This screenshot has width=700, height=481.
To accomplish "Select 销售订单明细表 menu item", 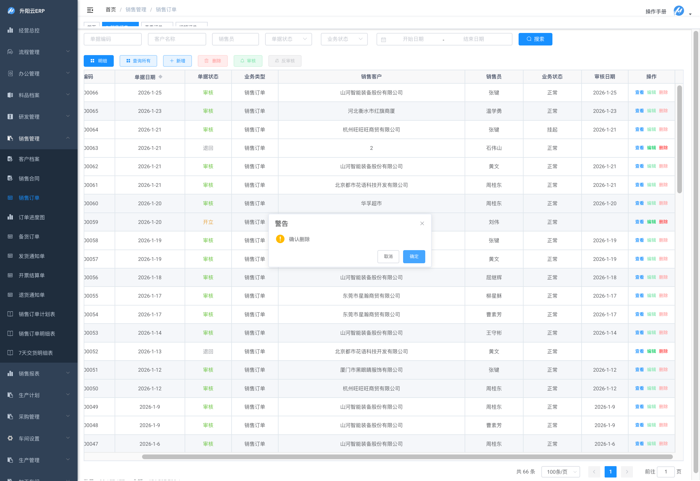I will 37,333.
